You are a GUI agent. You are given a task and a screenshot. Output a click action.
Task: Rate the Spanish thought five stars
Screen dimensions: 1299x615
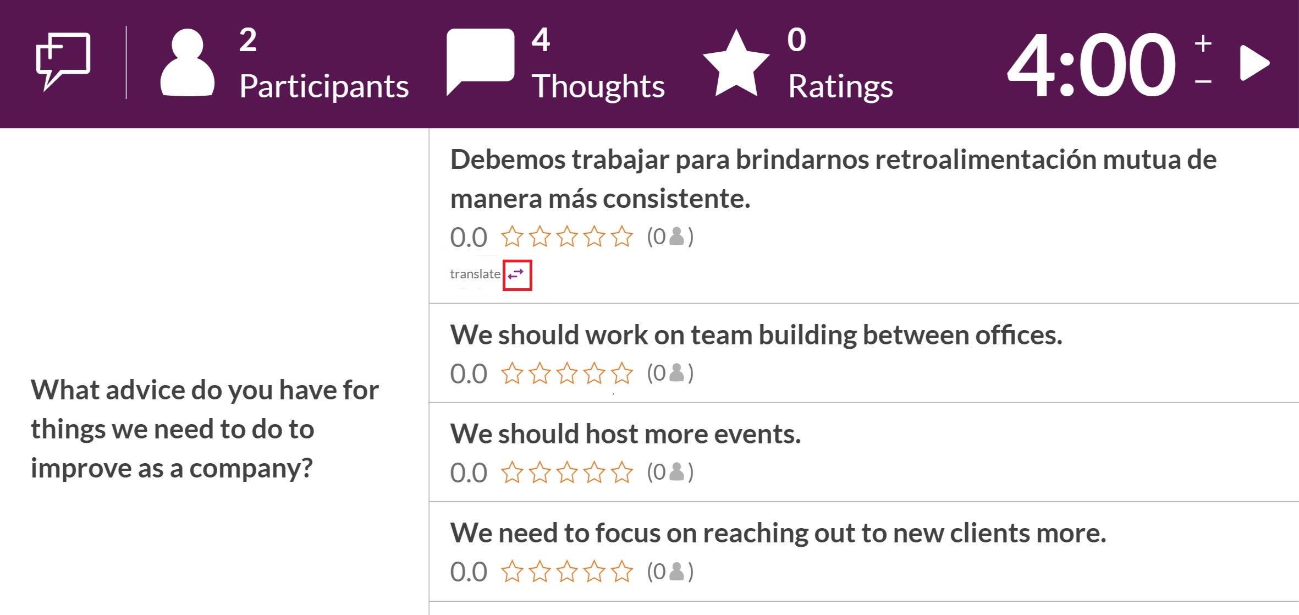pos(622,237)
